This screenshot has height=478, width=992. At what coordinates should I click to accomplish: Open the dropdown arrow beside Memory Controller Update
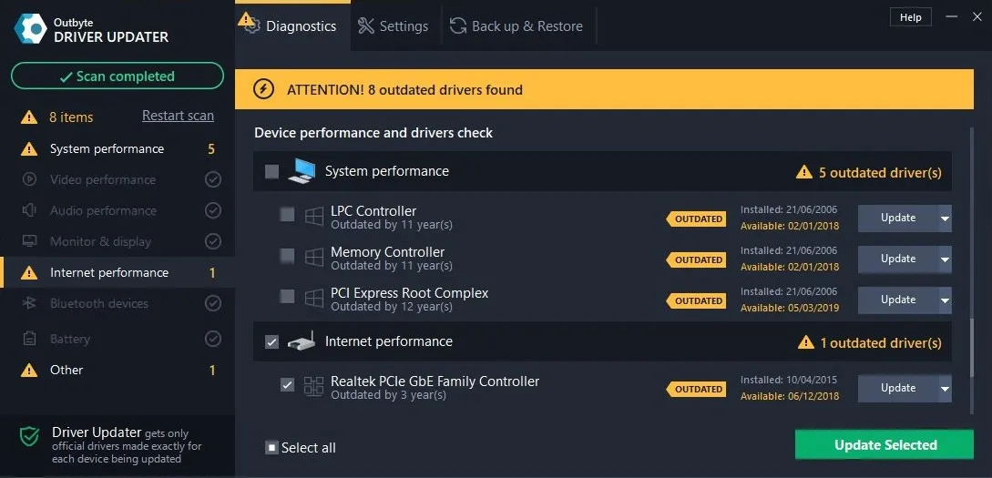pos(946,259)
